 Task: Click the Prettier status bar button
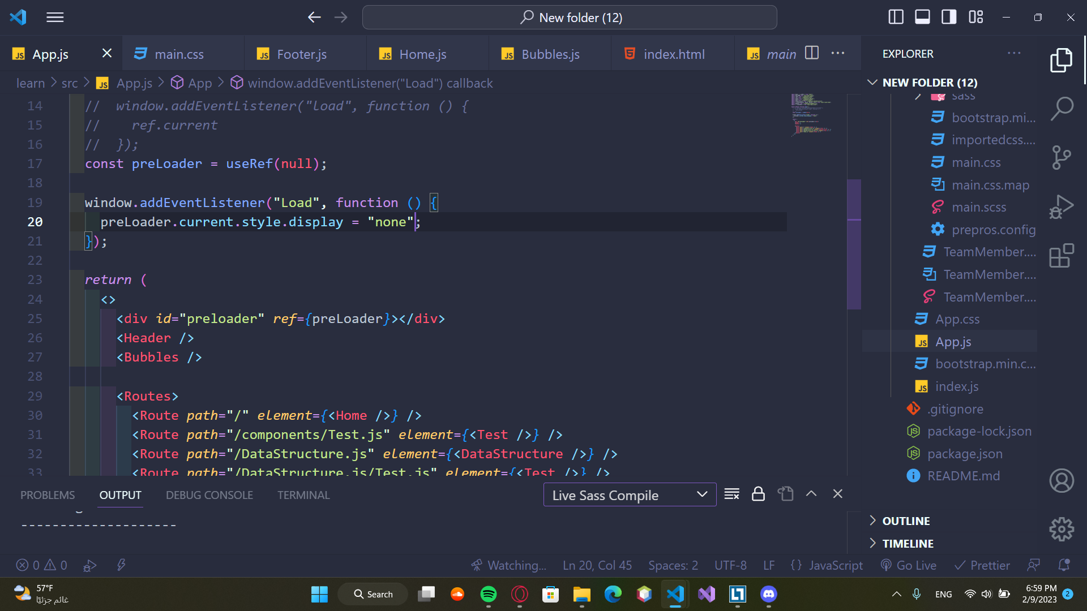tap(982, 565)
